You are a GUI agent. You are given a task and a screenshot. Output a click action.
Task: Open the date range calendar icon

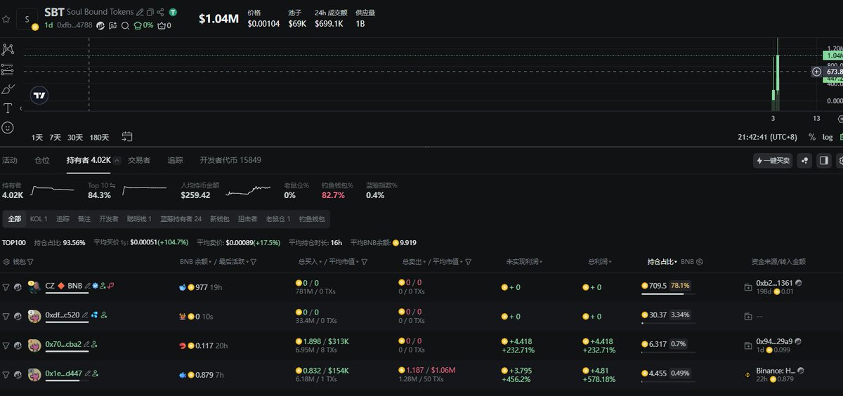(127, 136)
